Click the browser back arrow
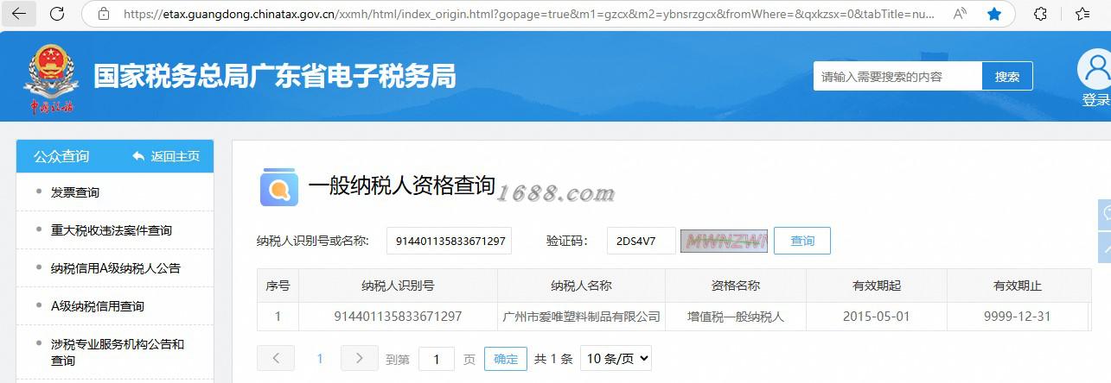The height and width of the screenshot is (383, 1111). pyautogui.click(x=19, y=14)
